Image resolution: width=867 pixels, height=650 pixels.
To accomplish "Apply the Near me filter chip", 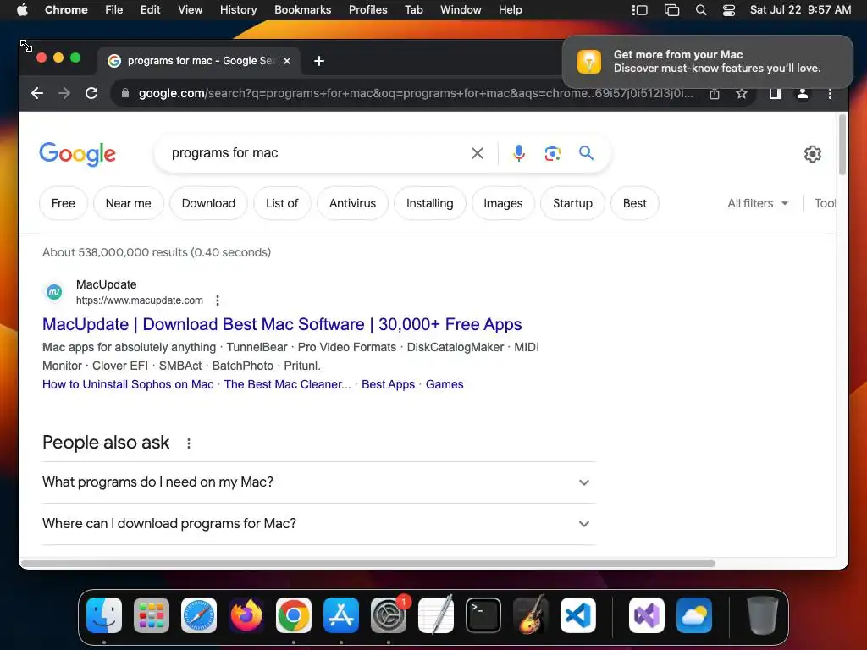I will [x=129, y=203].
